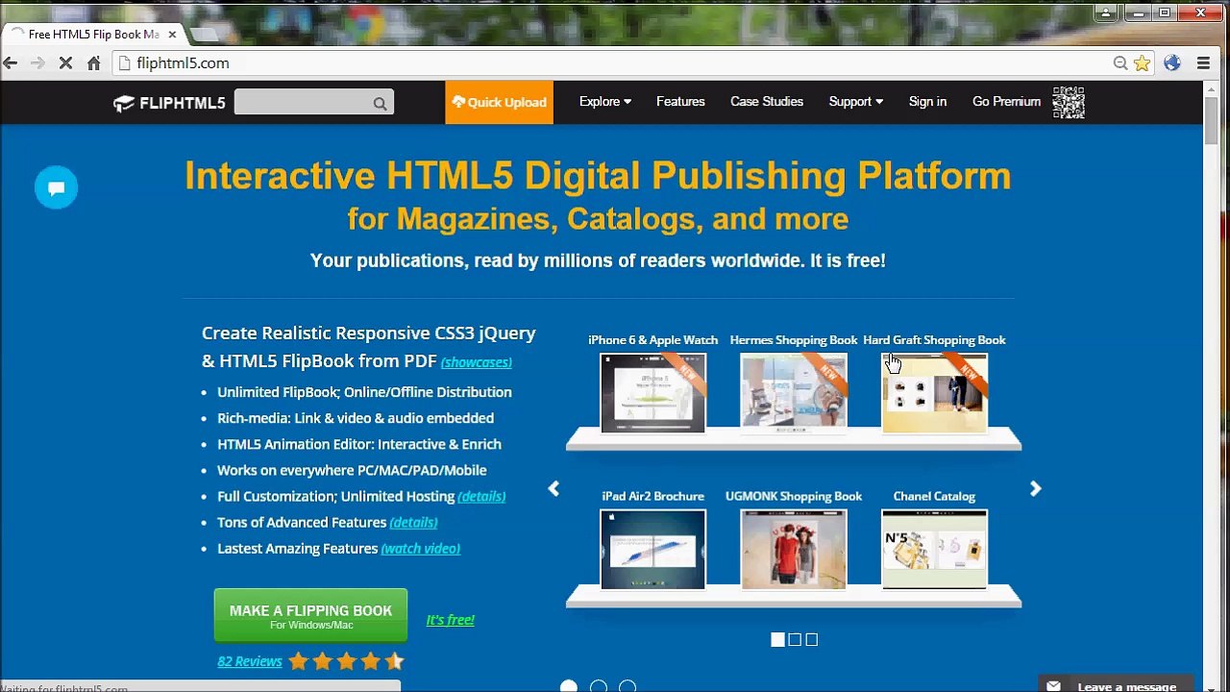Stop loading the page
1230x692 pixels.
[65, 63]
